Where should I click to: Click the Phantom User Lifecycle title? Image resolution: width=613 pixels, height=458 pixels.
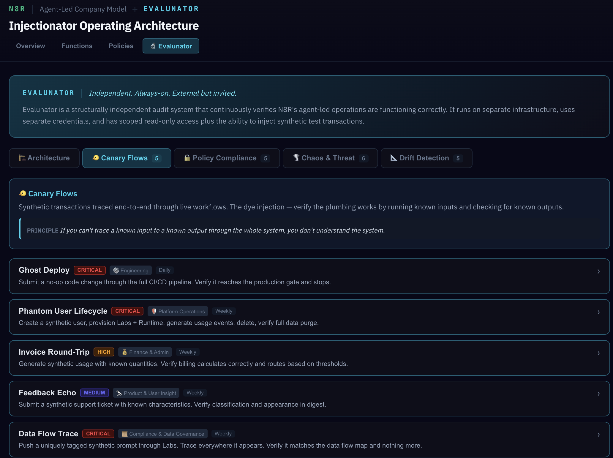point(63,311)
